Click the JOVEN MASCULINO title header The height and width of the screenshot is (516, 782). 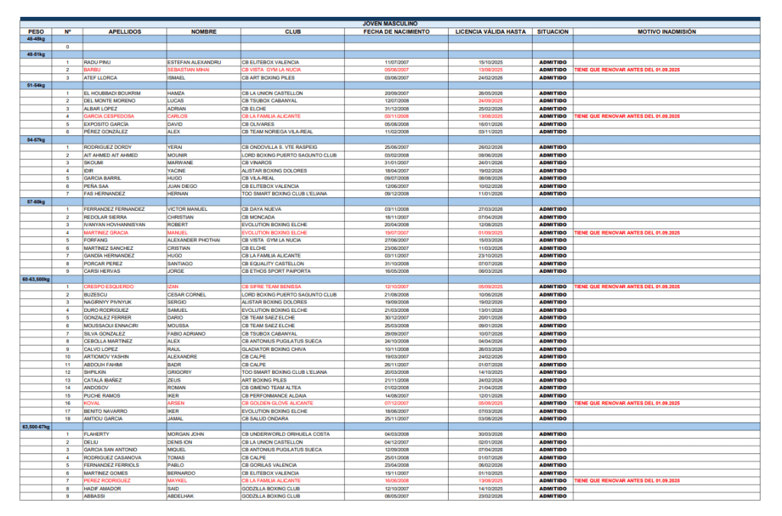tap(390, 24)
